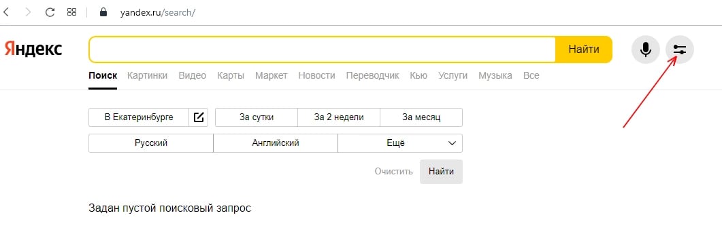Toggle the 'За месяц' time filter

pos(421,117)
